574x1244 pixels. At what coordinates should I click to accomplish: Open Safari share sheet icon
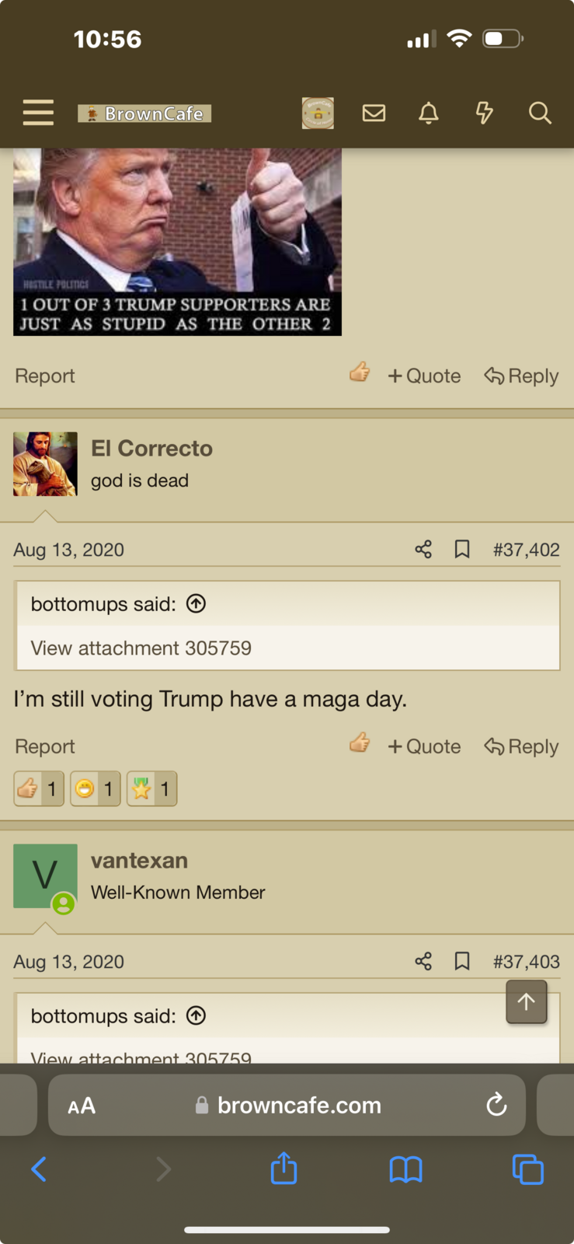pos(284,1169)
